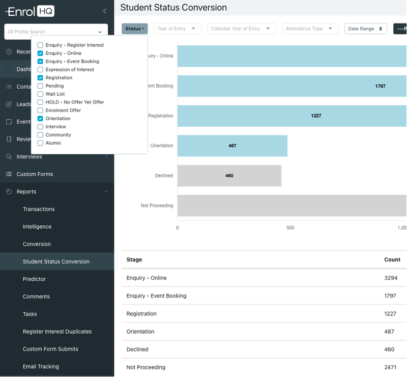Viewport: 407px width, 377px height.
Task: Select the Custom Forms list icon
Action: click(x=8, y=175)
